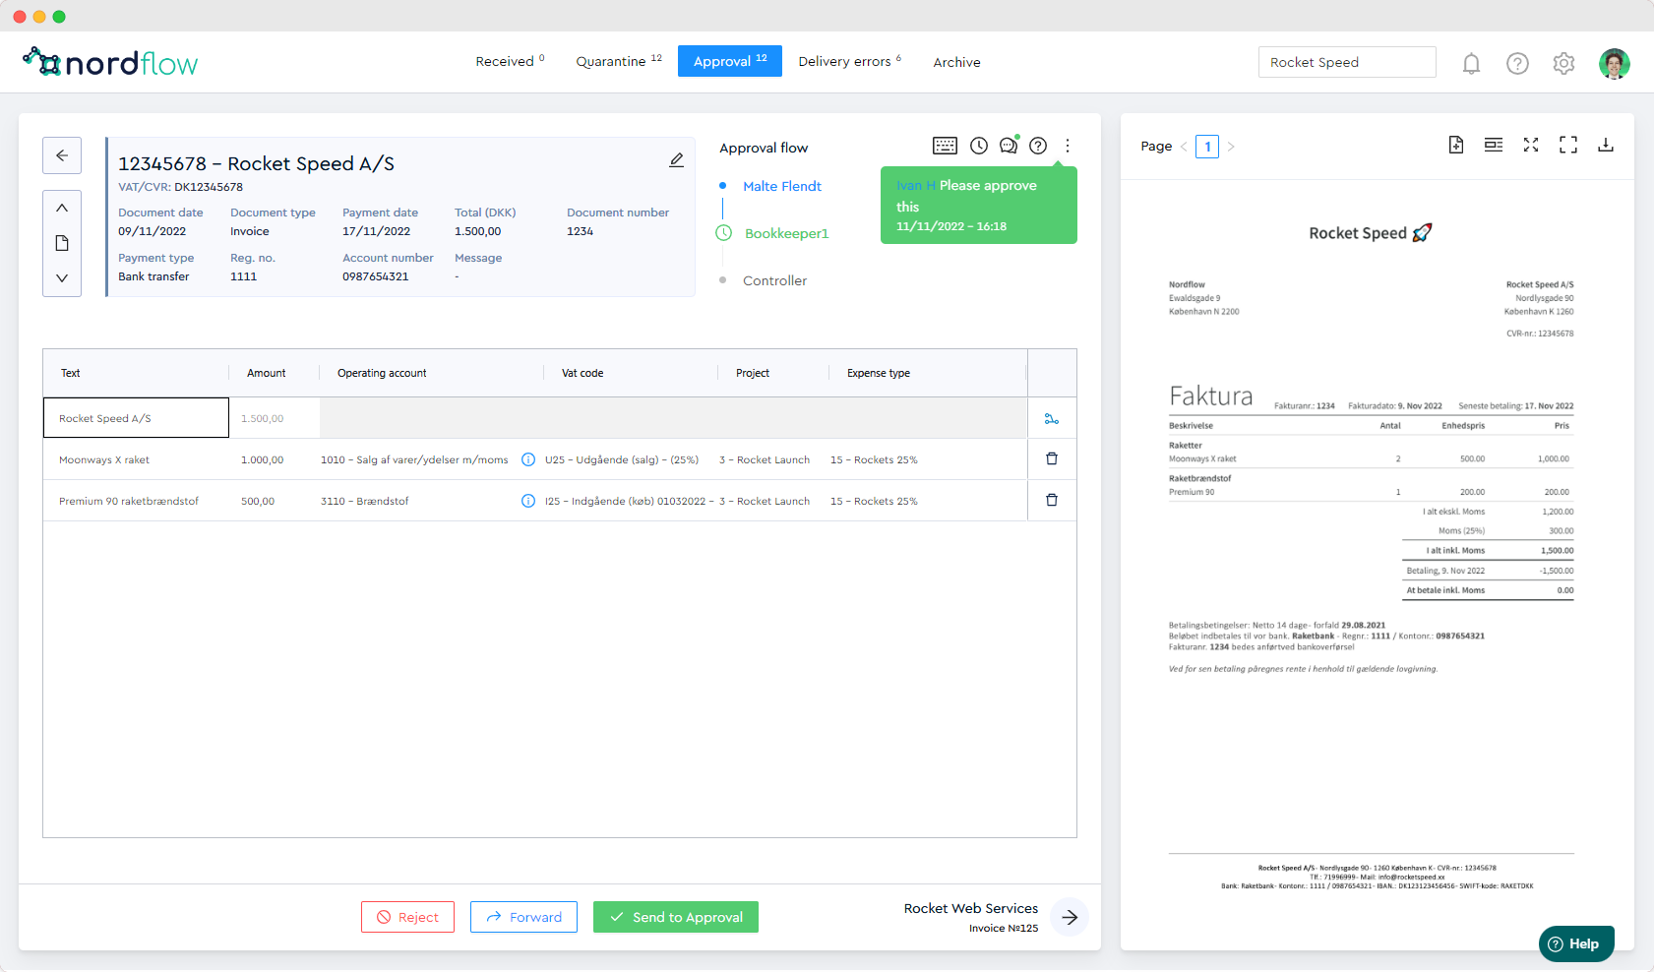Open the comments chat bubble icon
This screenshot has height=972, width=1654.
pyautogui.click(x=1009, y=146)
